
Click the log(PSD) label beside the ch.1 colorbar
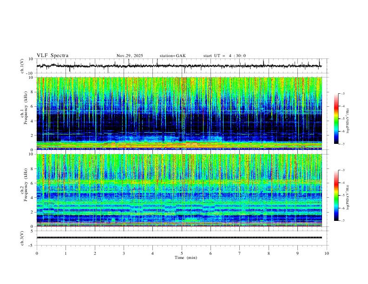348,121
